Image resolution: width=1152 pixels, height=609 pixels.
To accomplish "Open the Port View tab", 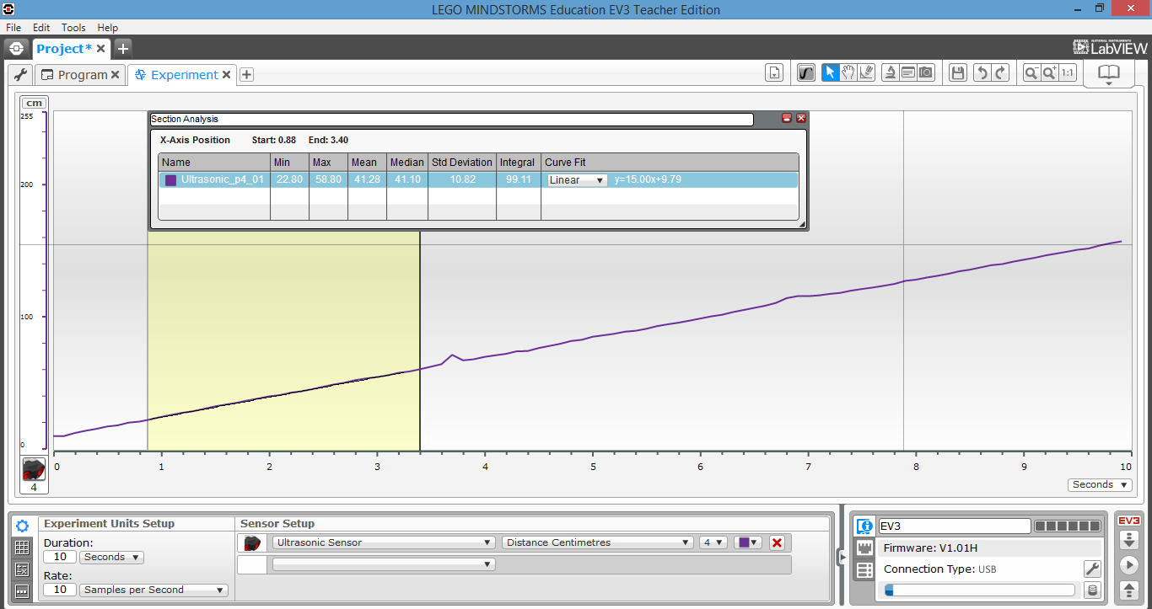I will tap(864, 548).
